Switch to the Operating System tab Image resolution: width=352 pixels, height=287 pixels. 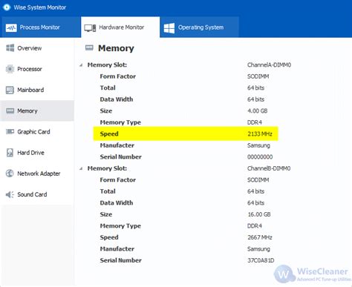(x=199, y=27)
